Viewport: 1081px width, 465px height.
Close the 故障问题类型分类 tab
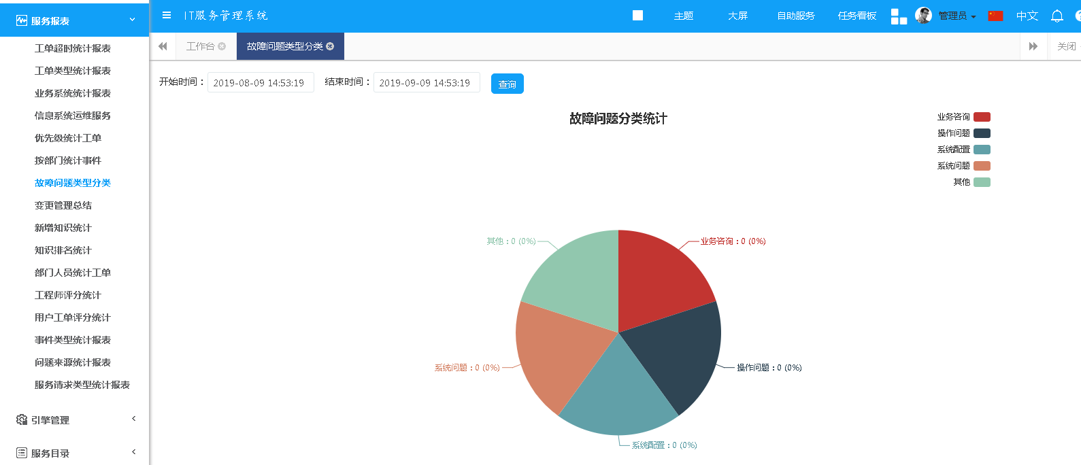330,46
